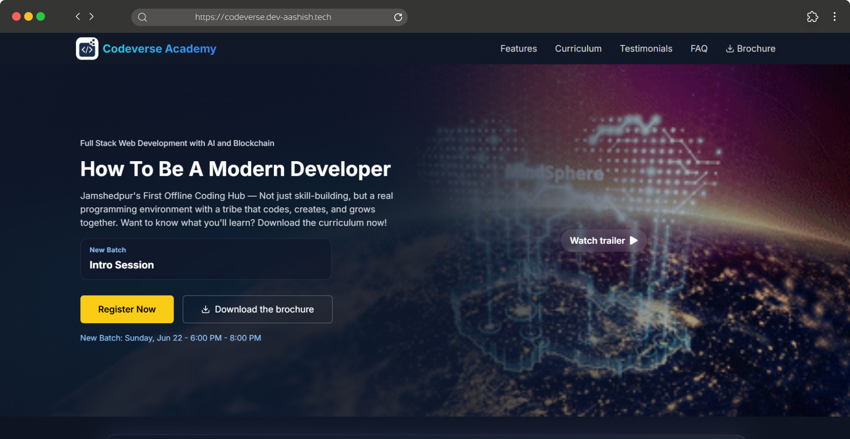This screenshot has height=439, width=850.
Task: Go forward with browser forward arrow
Action: click(x=92, y=16)
